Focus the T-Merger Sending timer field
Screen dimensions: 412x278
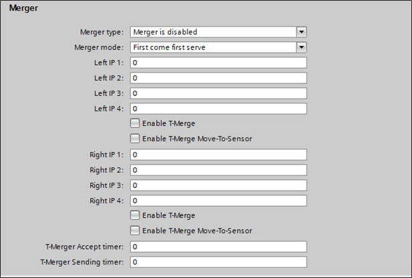pyautogui.click(x=218, y=262)
